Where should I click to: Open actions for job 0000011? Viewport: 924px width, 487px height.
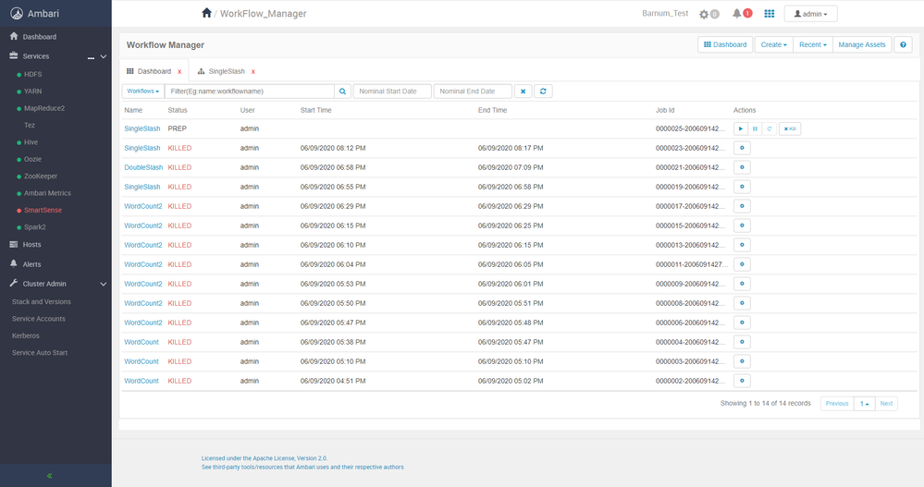pos(742,265)
